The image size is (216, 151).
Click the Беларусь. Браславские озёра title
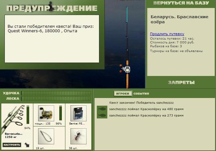coord(179,19)
